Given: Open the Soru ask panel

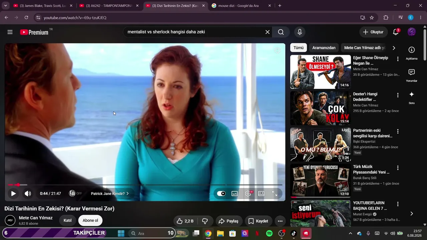Looking at the screenshot, I should [x=412, y=98].
